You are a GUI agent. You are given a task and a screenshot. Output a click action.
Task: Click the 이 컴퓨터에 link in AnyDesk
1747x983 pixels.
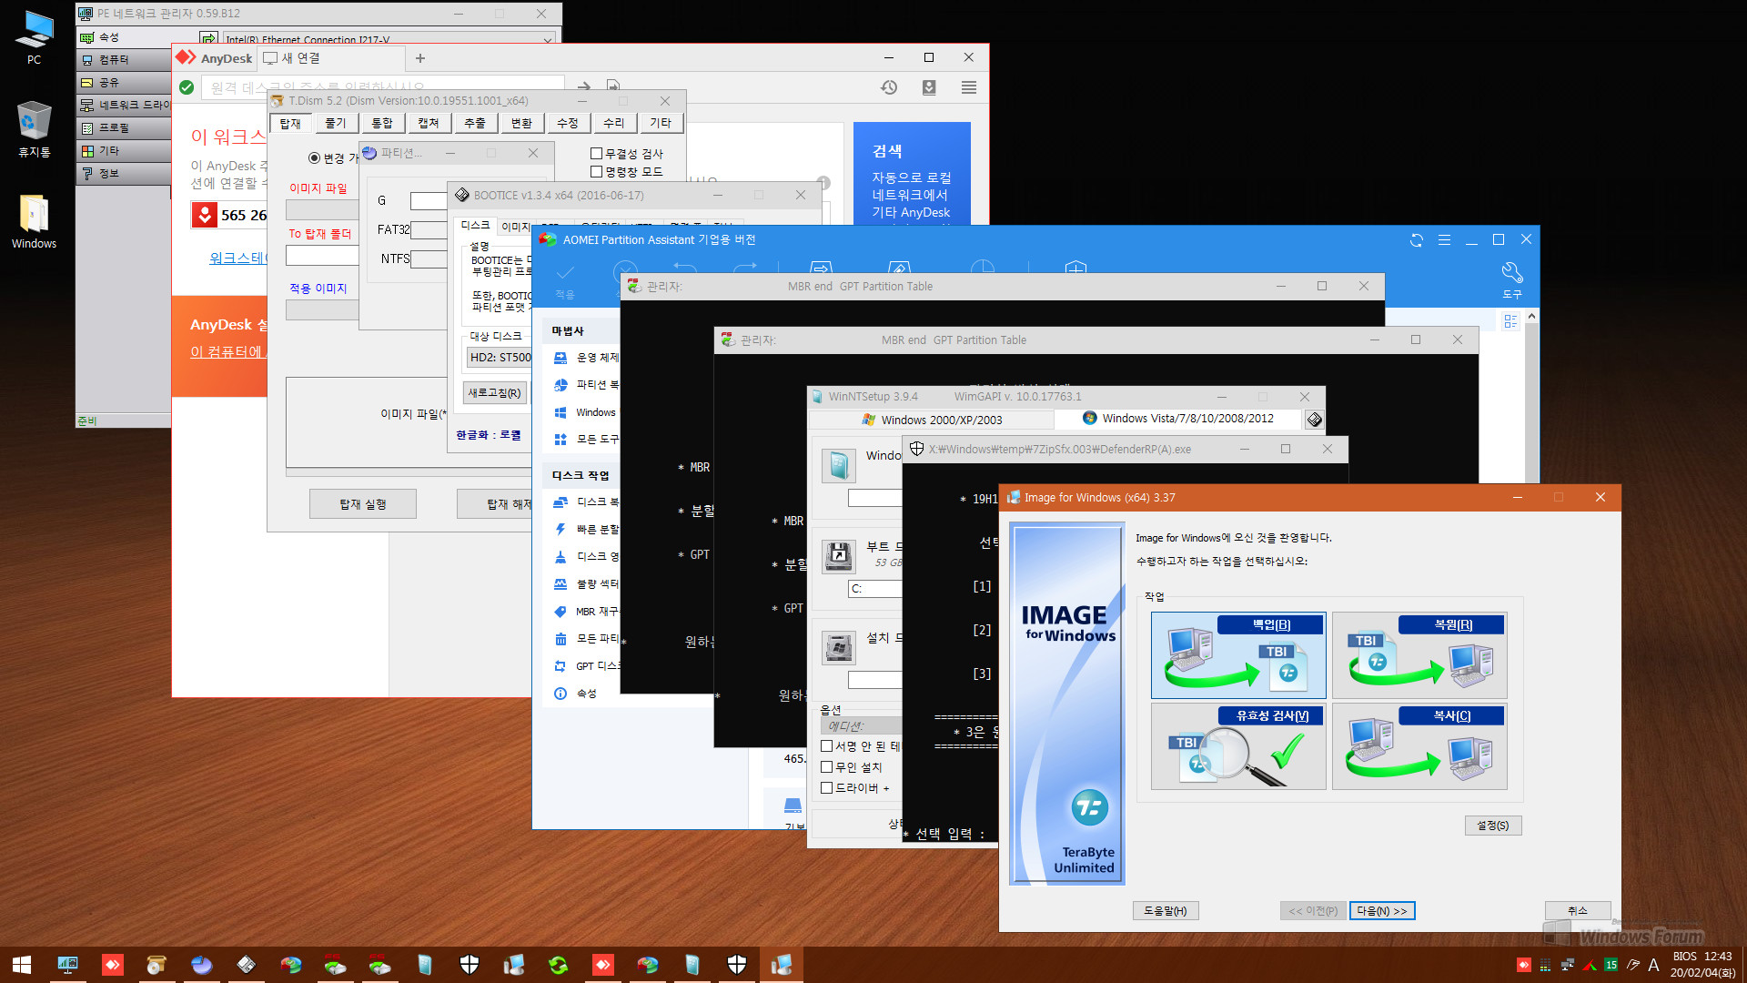click(x=227, y=352)
